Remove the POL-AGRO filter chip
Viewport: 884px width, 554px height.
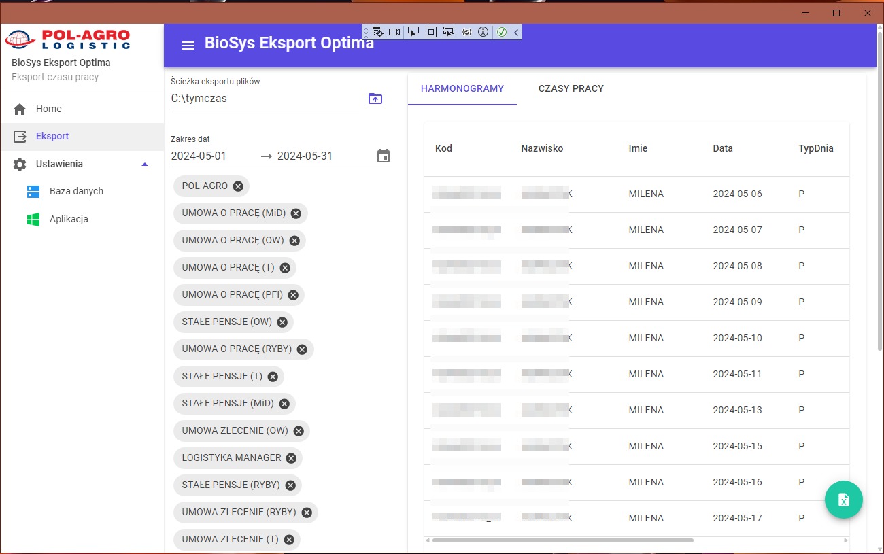coord(238,186)
